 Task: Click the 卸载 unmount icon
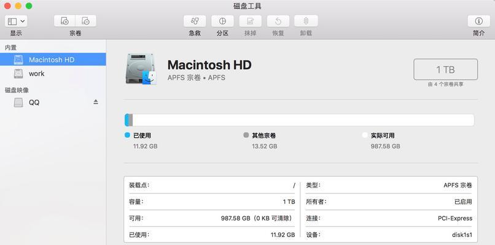pos(306,21)
